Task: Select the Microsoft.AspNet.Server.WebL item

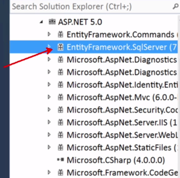Action: pos(122,135)
